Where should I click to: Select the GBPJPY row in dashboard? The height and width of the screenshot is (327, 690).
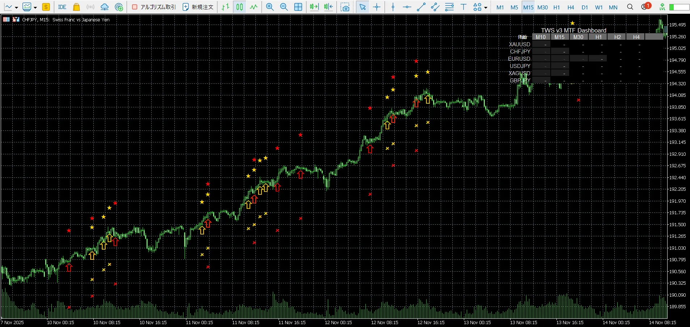pos(520,80)
